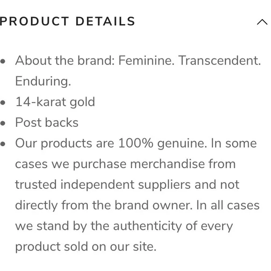Click 'directly from the brand owner' text

[x=104, y=205]
